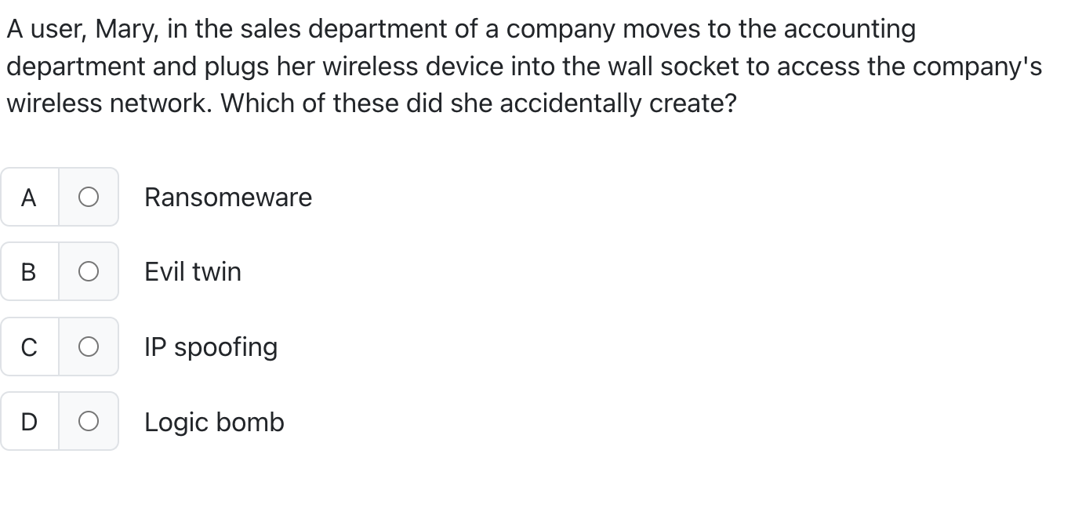The width and height of the screenshot is (1082, 519).
Task: Mark option C's radio button
Action: (89, 347)
